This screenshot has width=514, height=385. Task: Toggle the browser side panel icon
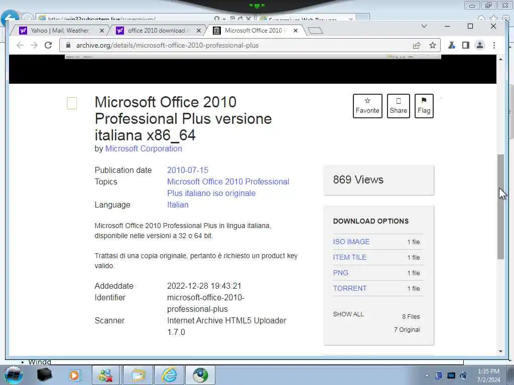[x=465, y=45]
